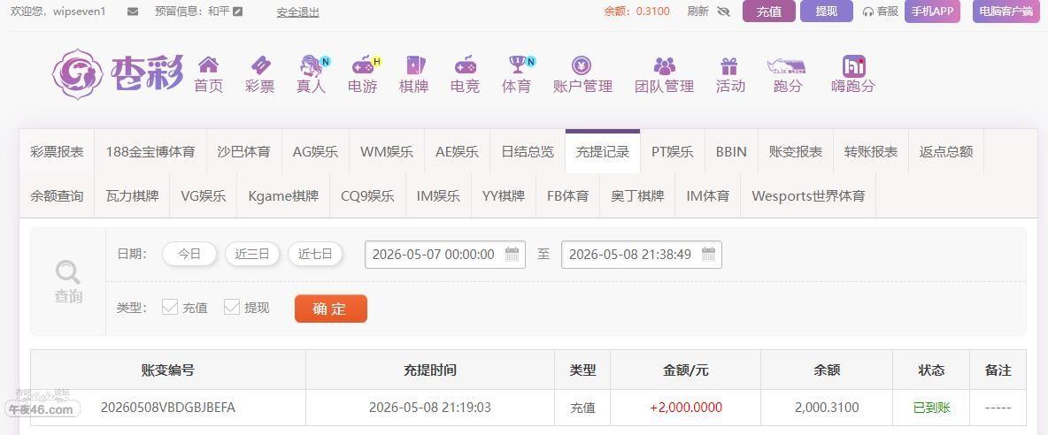Open 体育 trophy icon

(x=518, y=65)
